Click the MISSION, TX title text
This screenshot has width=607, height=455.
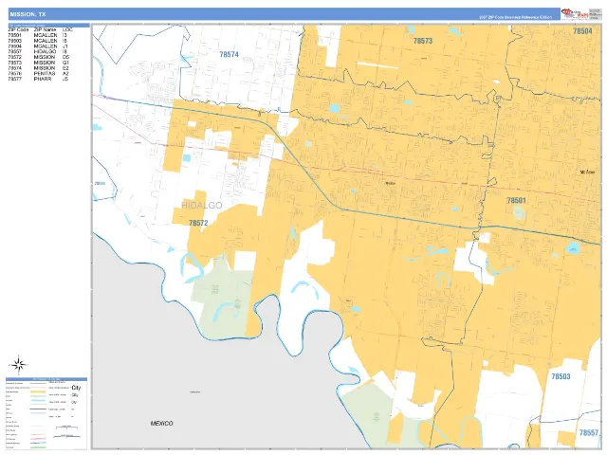(x=28, y=14)
